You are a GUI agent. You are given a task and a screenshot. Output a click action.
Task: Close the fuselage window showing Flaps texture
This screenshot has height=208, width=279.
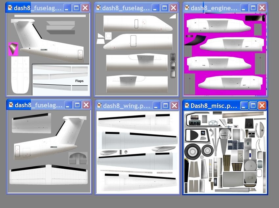[x=85, y=8]
